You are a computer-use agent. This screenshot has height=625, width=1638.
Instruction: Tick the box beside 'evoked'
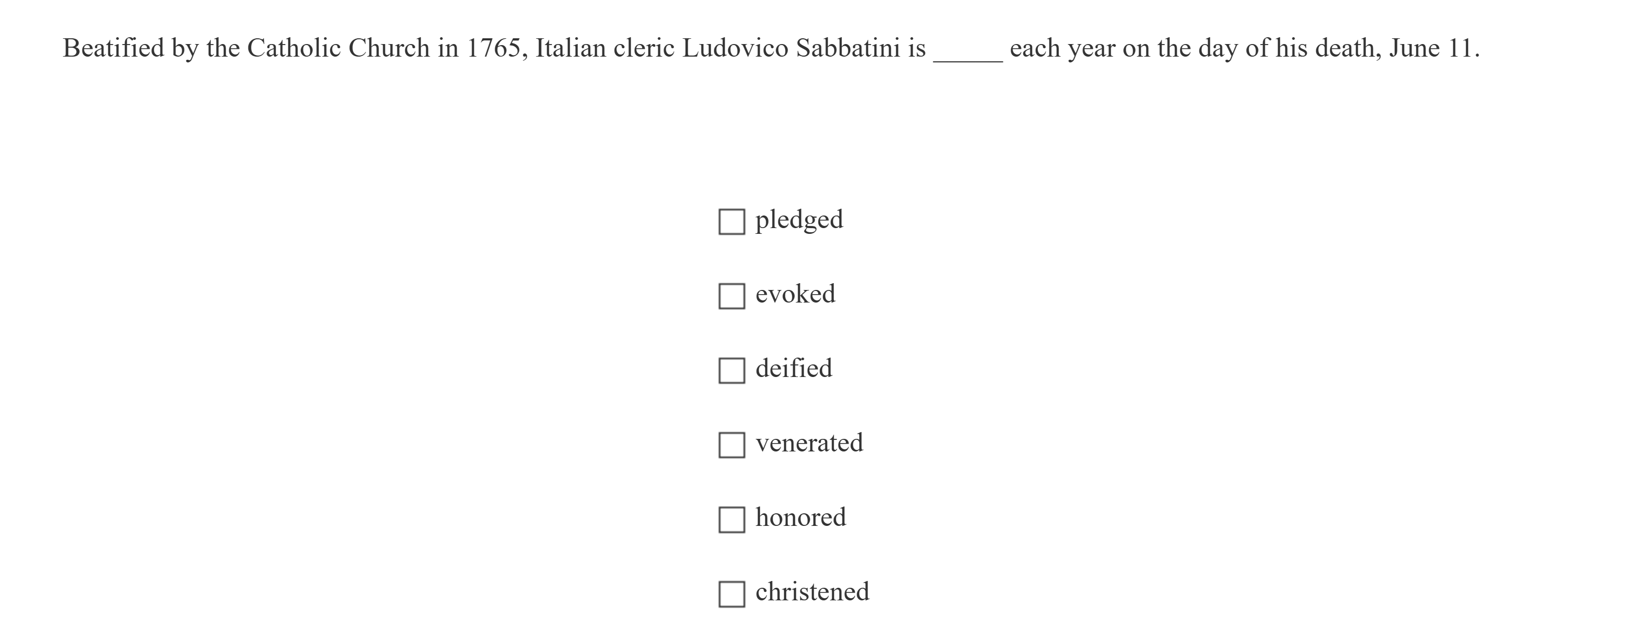click(731, 296)
